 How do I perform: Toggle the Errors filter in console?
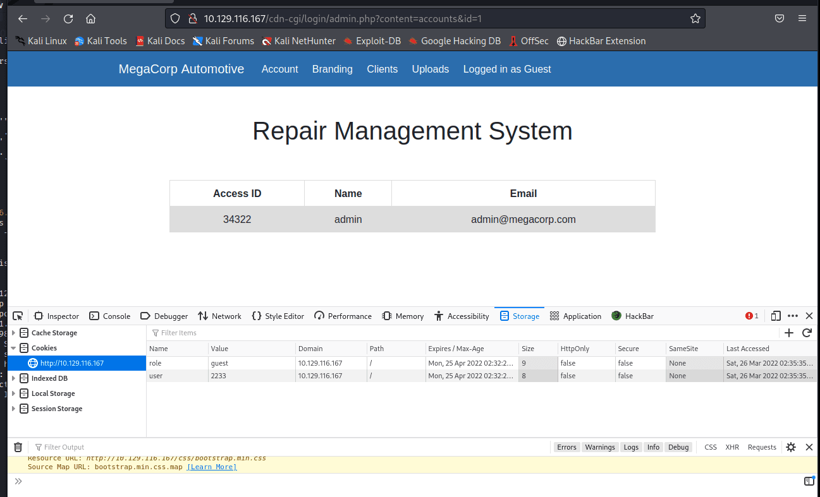566,447
